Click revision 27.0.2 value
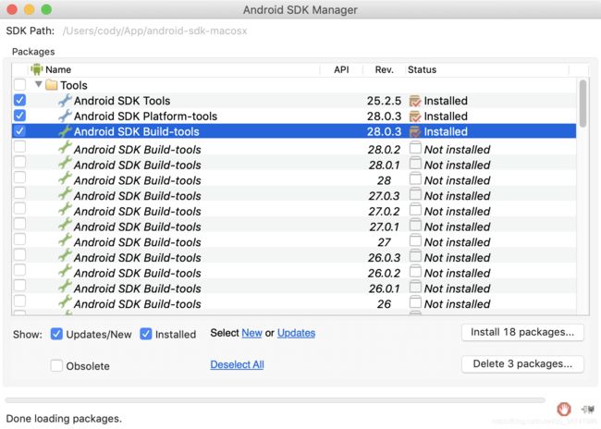This screenshot has width=601, height=429. (384, 211)
